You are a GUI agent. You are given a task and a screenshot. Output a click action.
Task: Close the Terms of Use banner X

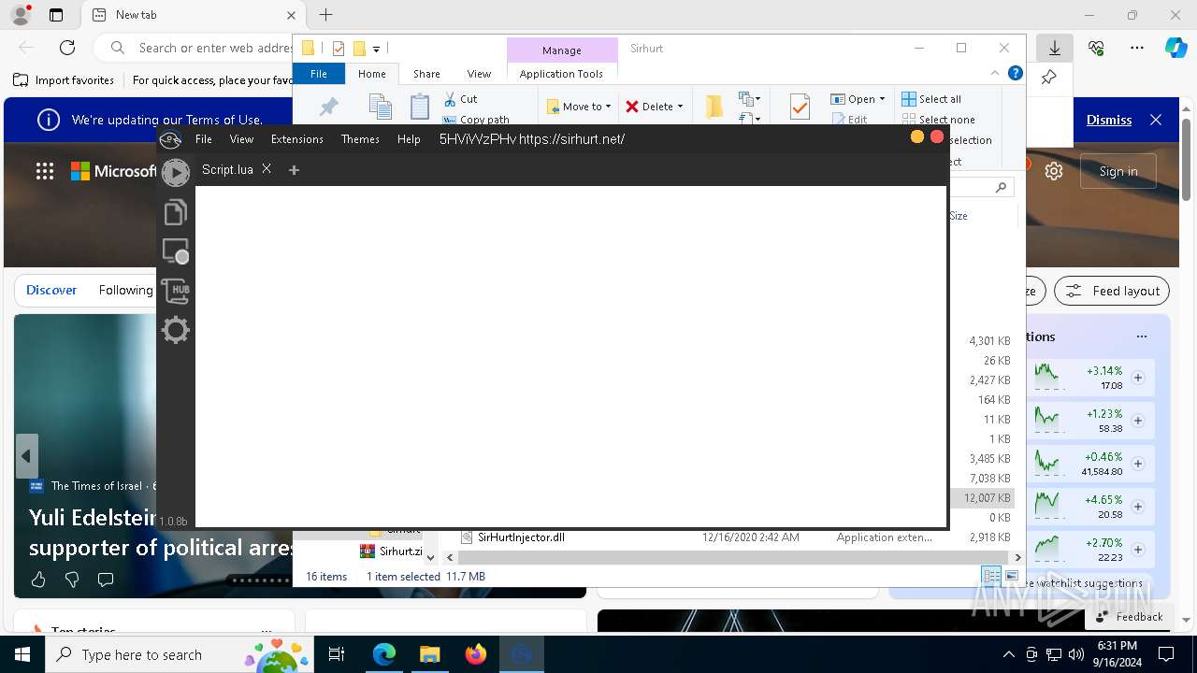1156,120
